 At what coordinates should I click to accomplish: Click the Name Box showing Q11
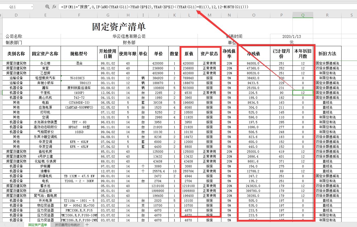(x=14, y=7)
